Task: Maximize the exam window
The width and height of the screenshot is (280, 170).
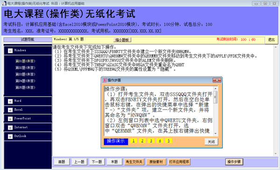Action: click(266, 3)
